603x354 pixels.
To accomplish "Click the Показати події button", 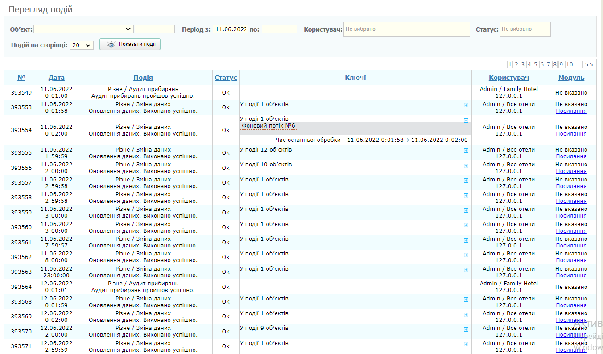I will (x=130, y=45).
